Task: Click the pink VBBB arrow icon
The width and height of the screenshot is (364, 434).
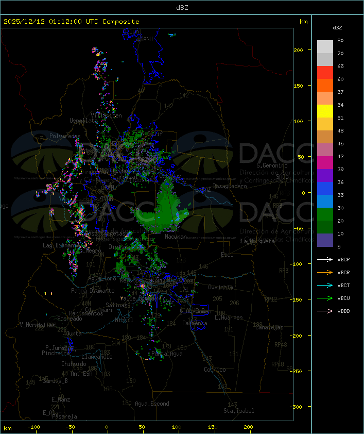Action: (325, 311)
